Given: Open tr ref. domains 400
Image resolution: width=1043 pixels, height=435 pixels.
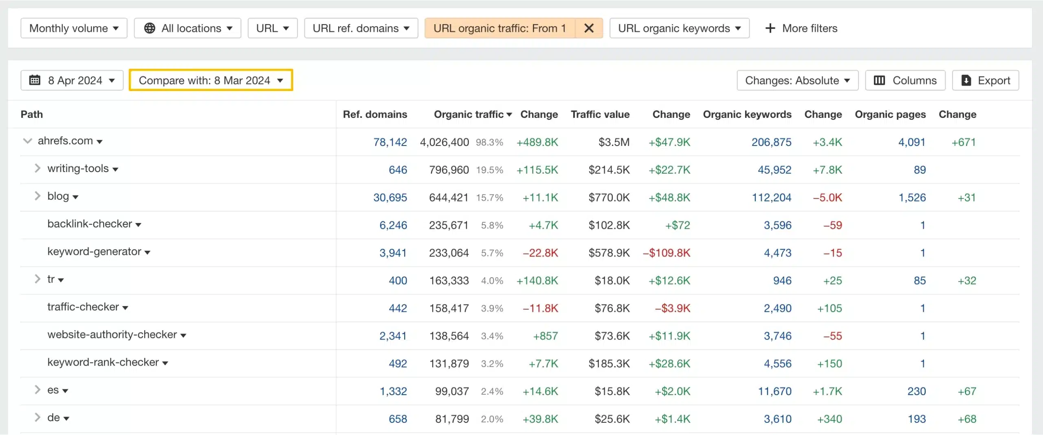Looking at the screenshot, I should [398, 281].
